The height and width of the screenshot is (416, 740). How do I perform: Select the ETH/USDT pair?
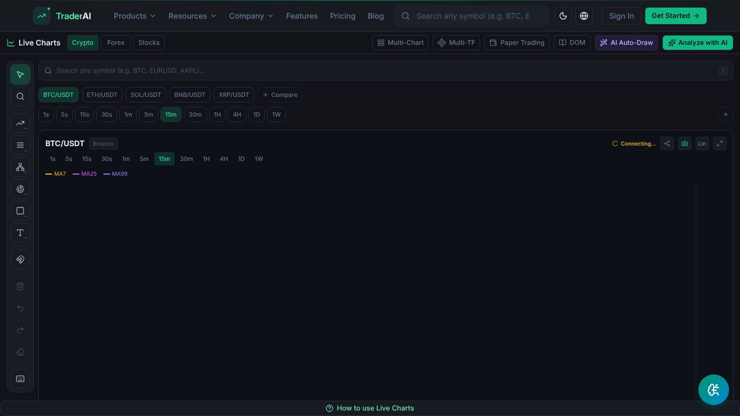tap(102, 95)
